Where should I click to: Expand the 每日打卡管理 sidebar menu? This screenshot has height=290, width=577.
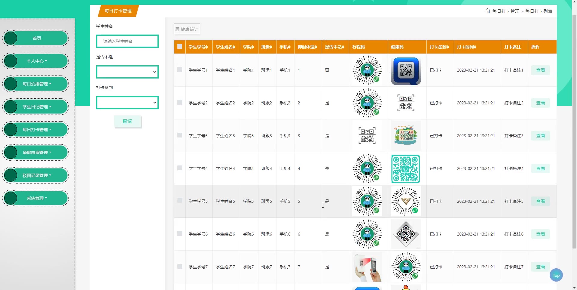pos(36,130)
